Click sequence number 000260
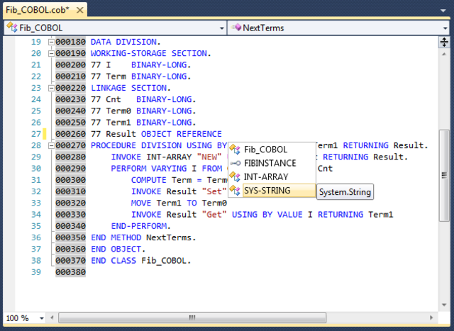454x331 pixels. [x=71, y=134]
